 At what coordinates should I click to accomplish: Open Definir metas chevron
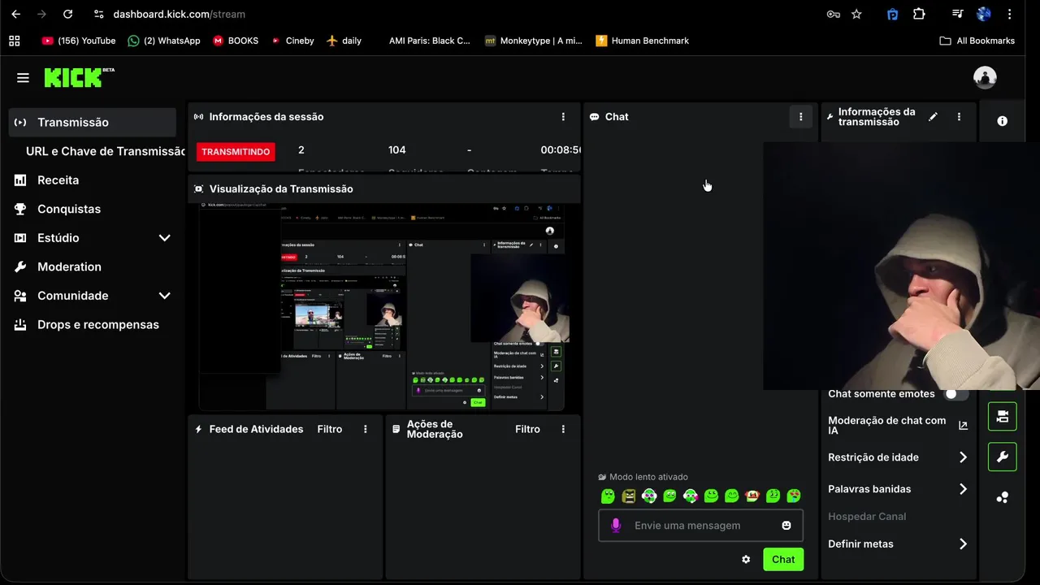pos(963,544)
